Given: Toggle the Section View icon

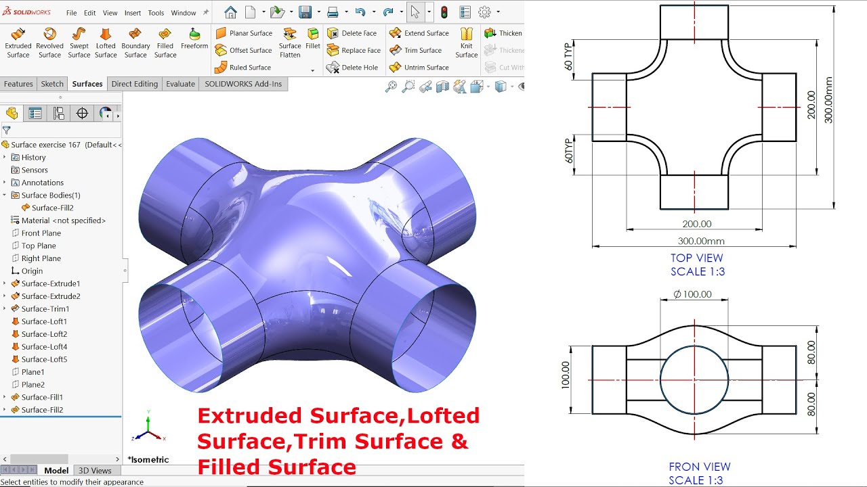Looking at the screenshot, I should click(x=443, y=87).
